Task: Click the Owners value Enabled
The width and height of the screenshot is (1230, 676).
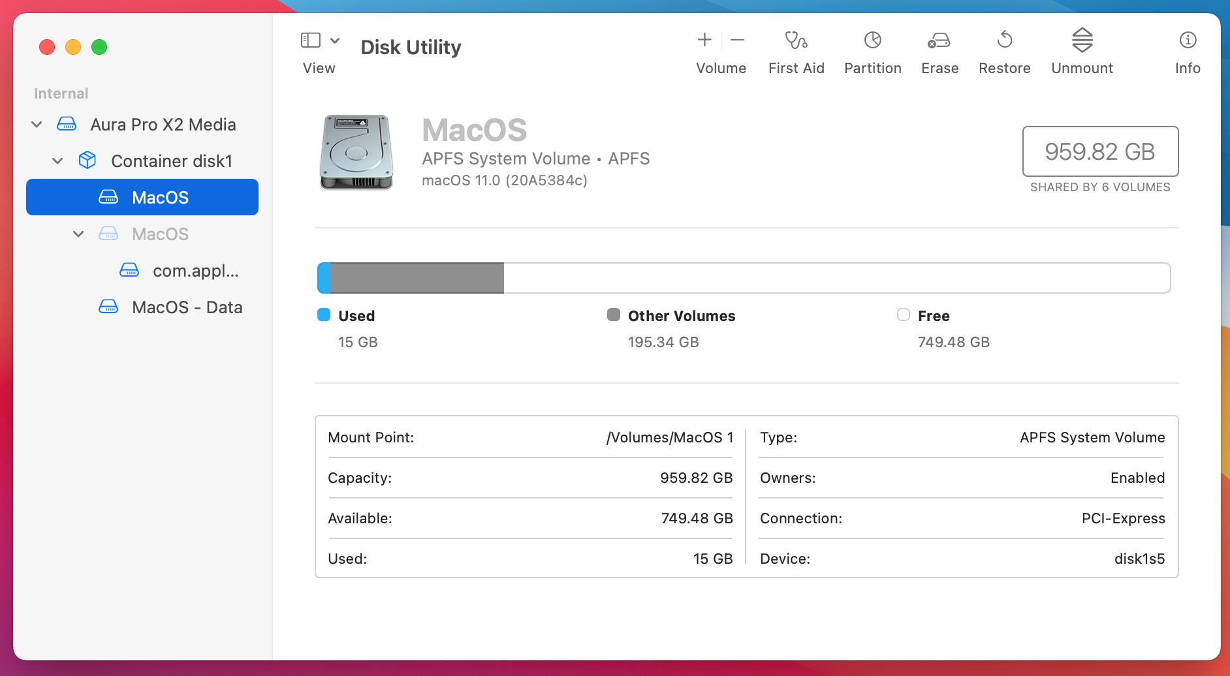Action: coord(1138,478)
